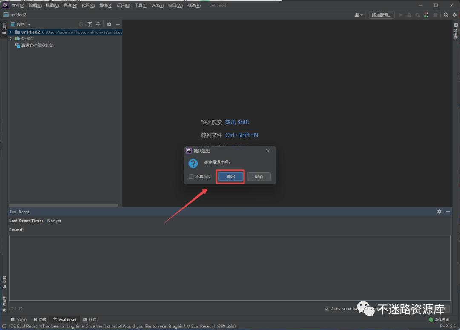Select the Eval Reset bottom tab
Screen dimensions: 460x330
point(65,320)
